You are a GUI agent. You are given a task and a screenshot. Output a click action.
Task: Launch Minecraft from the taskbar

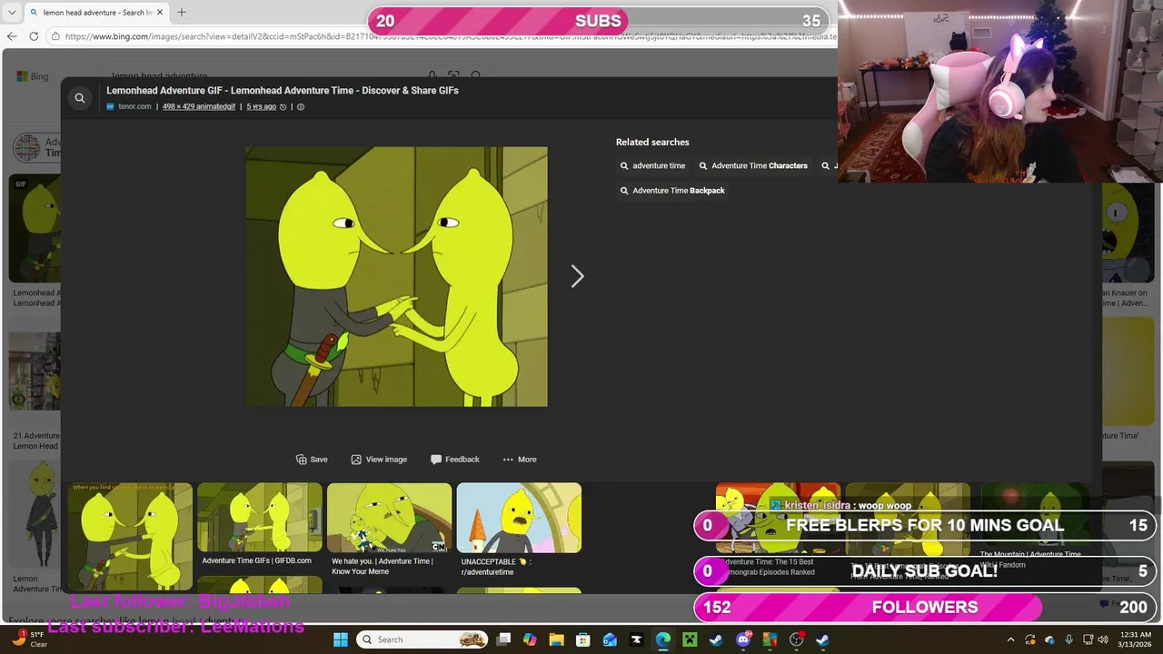(x=690, y=639)
